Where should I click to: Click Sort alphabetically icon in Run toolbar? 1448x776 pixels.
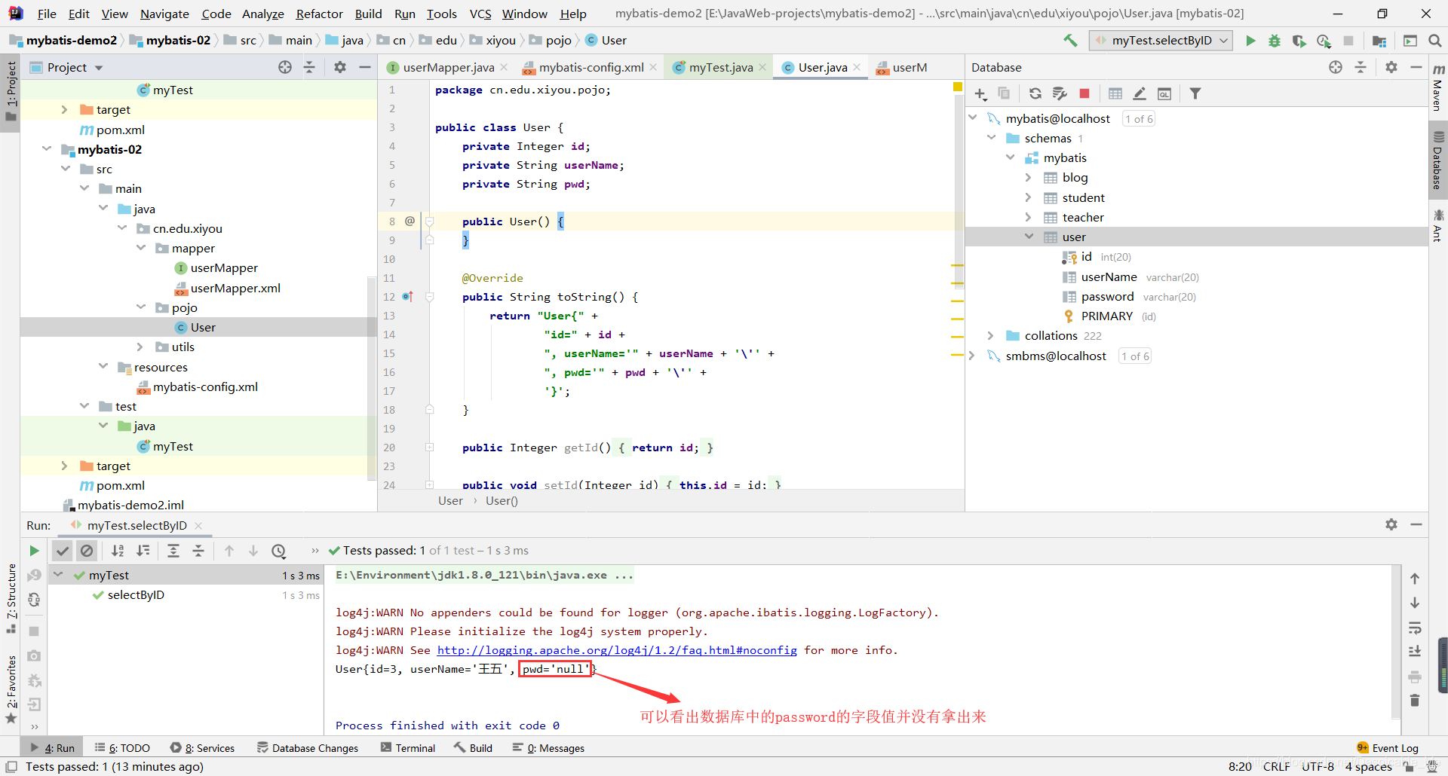[118, 551]
